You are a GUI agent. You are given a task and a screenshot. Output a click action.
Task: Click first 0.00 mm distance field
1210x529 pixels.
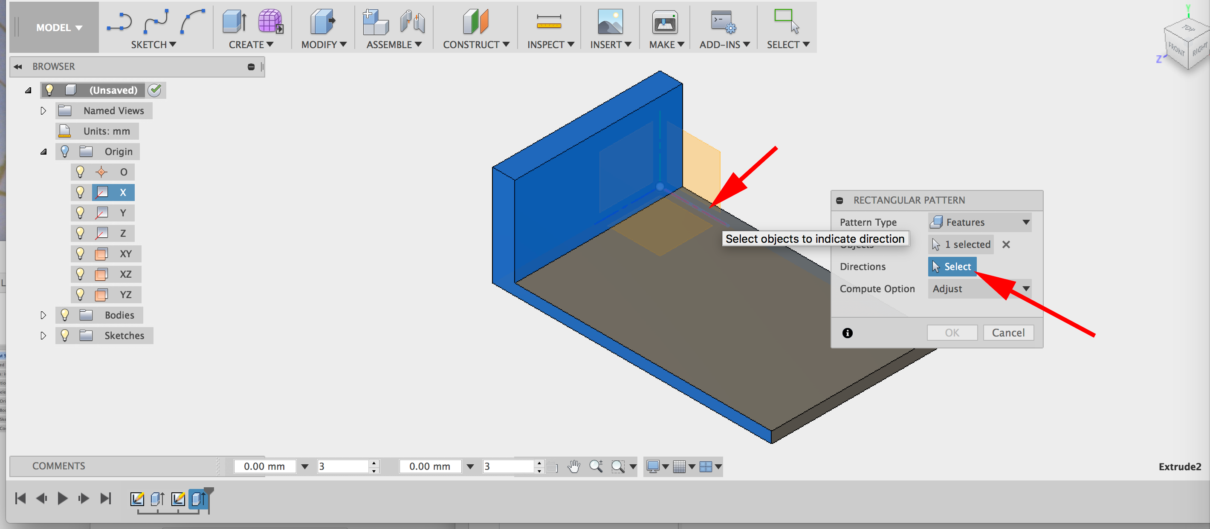[264, 466]
